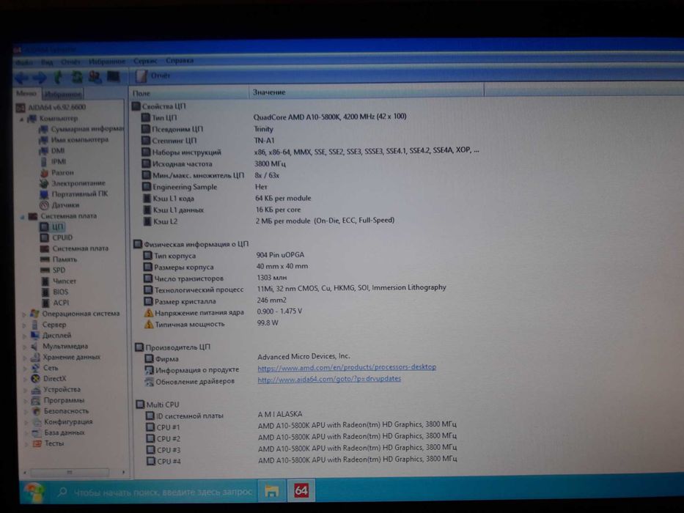This screenshot has height=513, width=684.
Task: Click the green up-level arrow icon
Action: [x=58, y=78]
